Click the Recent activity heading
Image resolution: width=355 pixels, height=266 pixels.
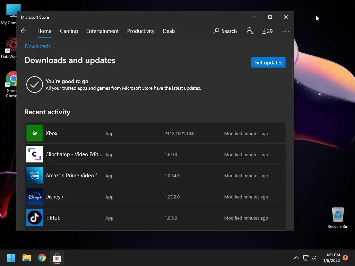(x=47, y=112)
